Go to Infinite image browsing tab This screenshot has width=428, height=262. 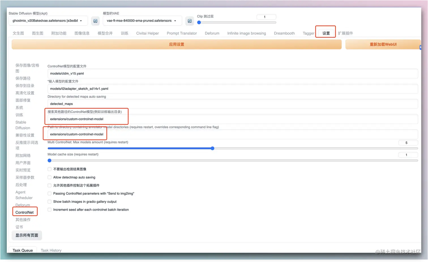click(246, 33)
